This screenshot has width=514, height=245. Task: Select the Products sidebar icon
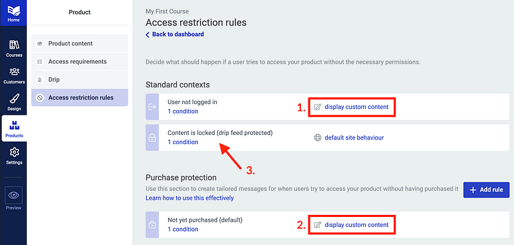tap(14, 126)
